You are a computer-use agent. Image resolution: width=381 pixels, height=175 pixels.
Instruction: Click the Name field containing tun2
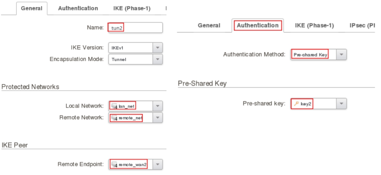click(135, 28)
